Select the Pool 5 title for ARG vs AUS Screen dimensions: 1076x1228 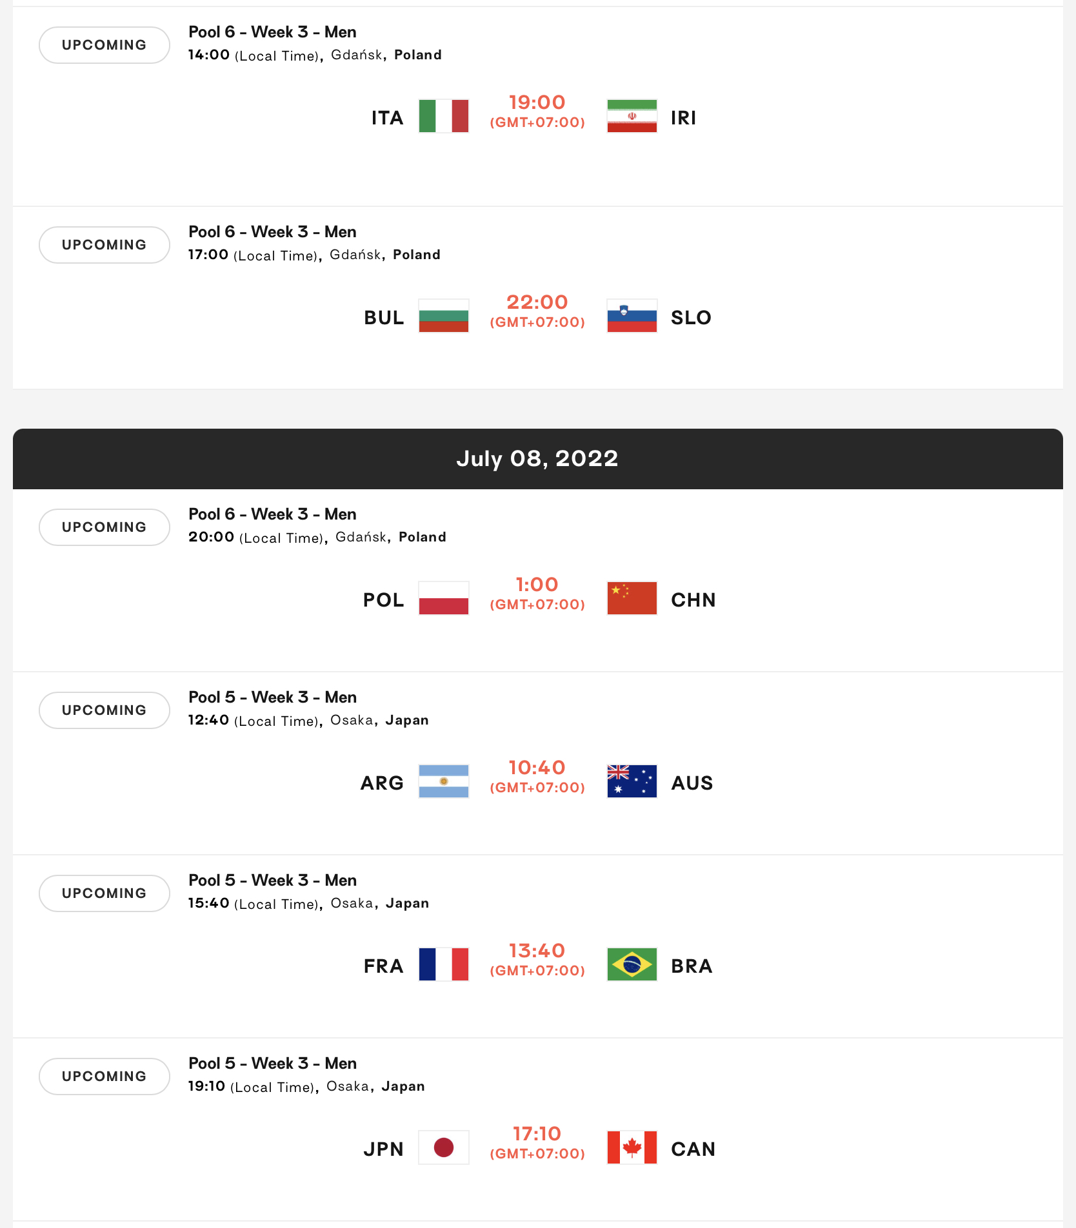point(272,697)
